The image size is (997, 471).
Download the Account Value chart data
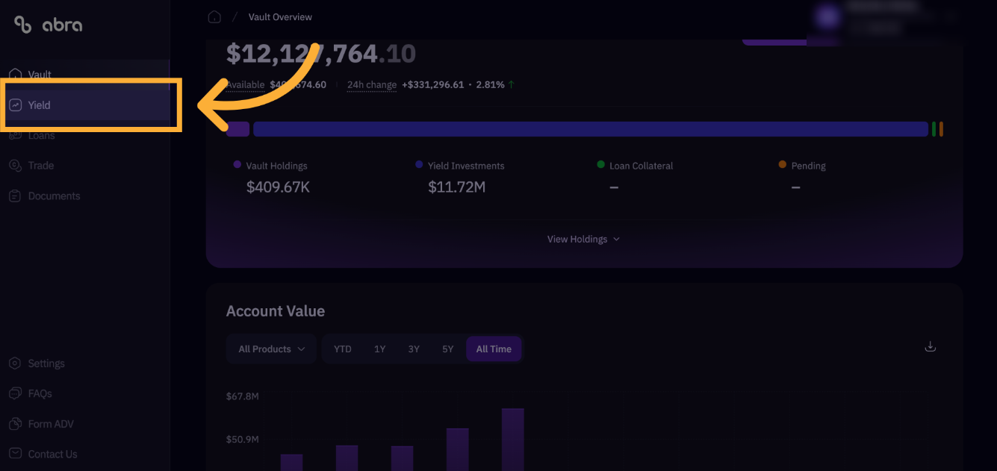[931, 346]
